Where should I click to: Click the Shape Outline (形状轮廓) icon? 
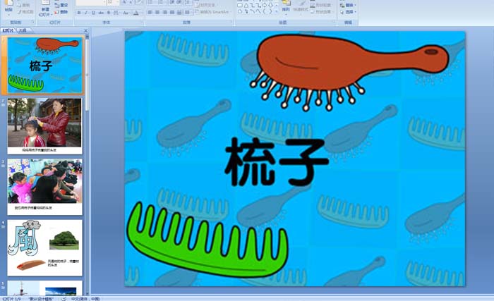tap(312, 6)
